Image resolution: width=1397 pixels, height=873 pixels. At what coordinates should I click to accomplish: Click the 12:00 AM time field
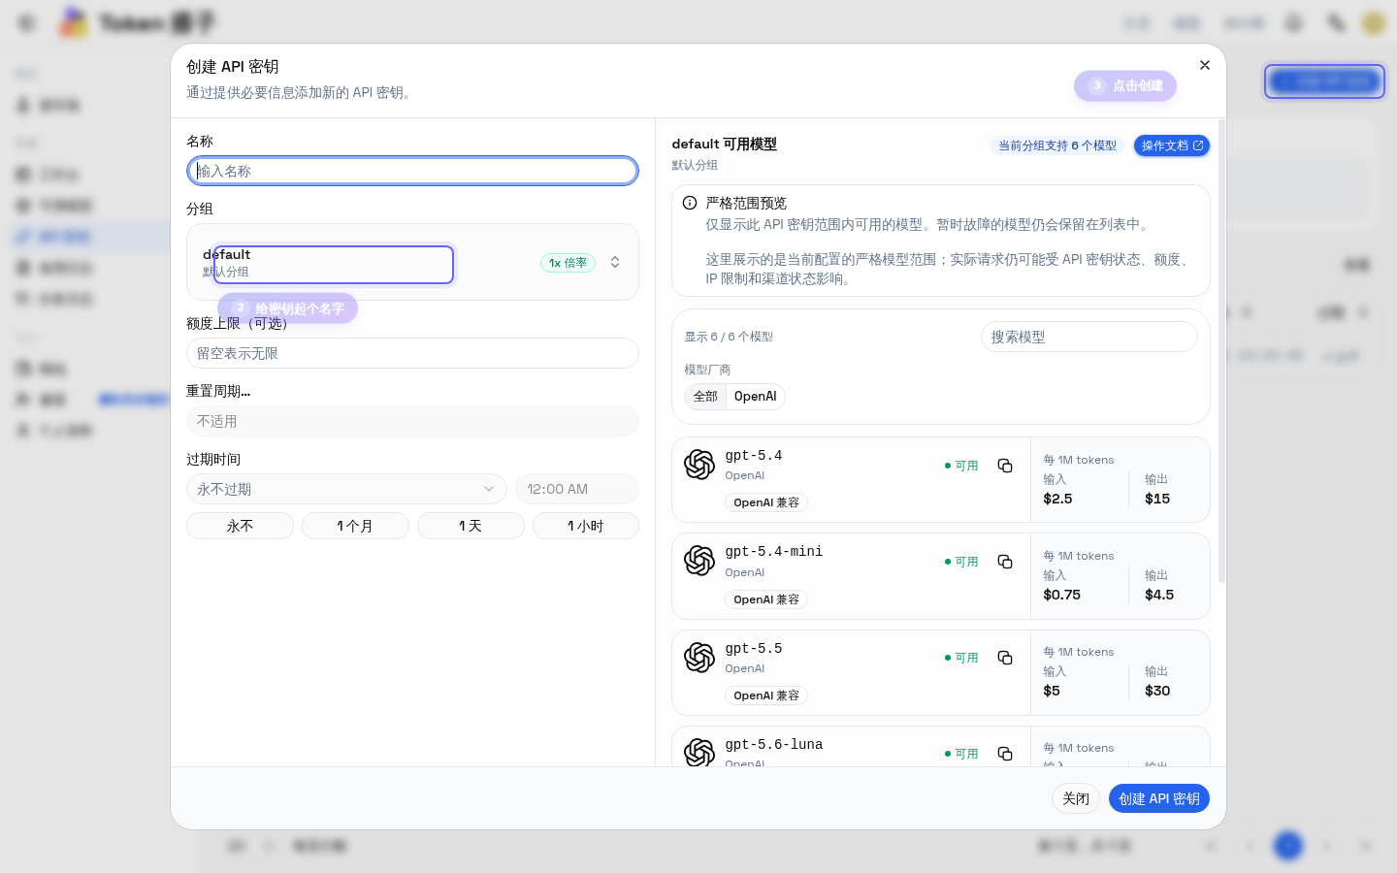(x=577, y=489)
